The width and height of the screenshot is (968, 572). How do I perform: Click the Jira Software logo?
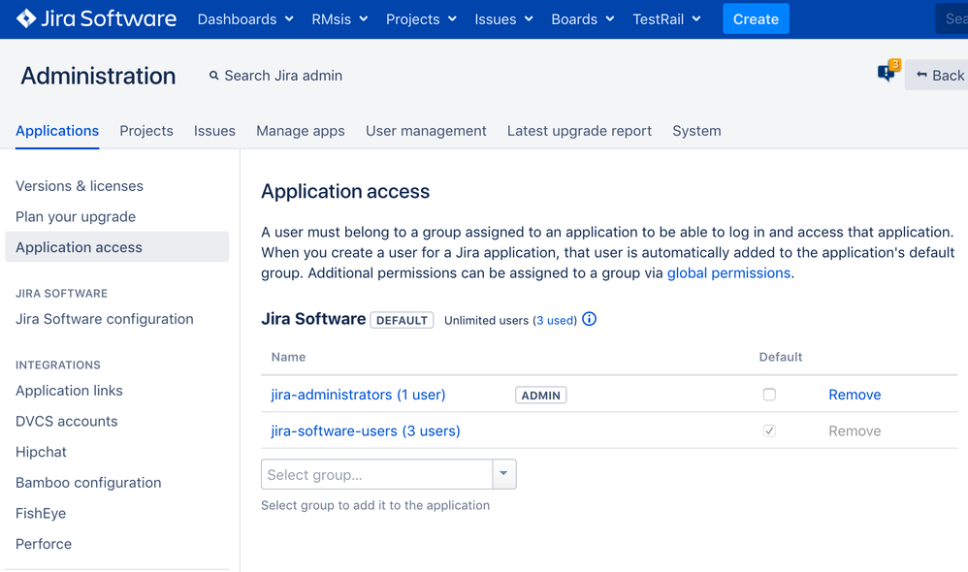pos(96,19)
